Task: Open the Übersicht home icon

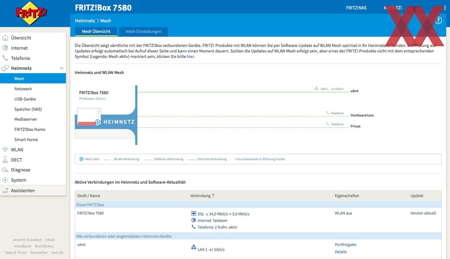Action: tap(5, 38)
